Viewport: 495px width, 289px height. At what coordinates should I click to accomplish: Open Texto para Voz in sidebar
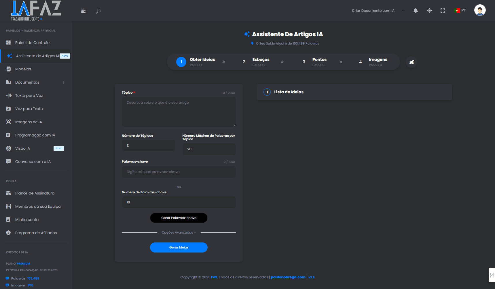pos(29,96)
